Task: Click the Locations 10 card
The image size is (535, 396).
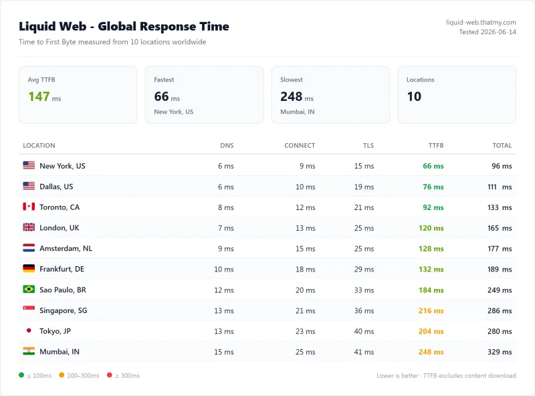Action: pos(457,95)
